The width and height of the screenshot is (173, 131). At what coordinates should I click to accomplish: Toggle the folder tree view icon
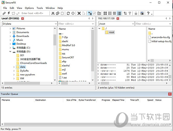coord(90,13)
